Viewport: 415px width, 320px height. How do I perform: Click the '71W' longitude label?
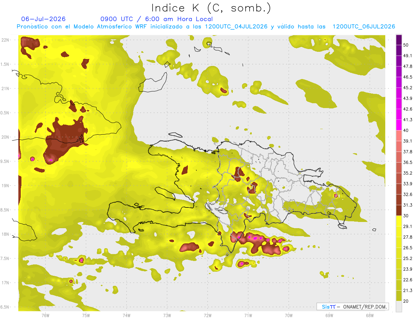point(248,315)
